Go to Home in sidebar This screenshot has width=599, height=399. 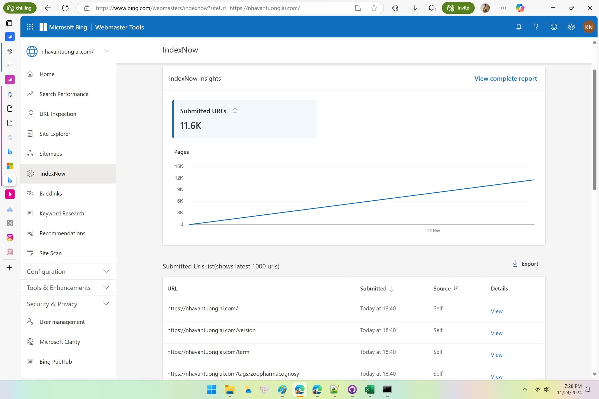pos(68,74)
